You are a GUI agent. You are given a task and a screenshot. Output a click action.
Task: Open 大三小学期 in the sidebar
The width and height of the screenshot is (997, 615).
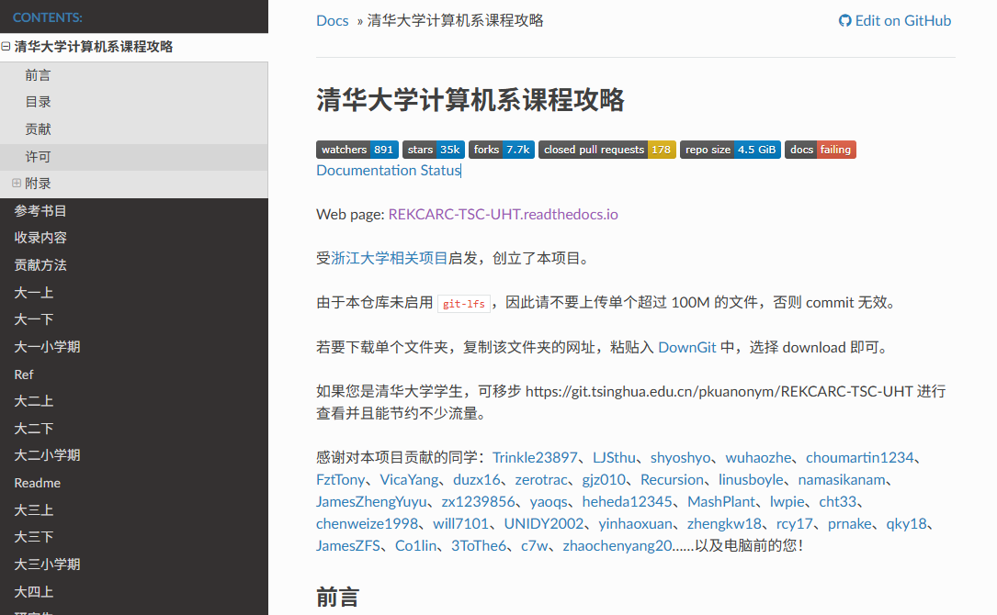[x=133, y=565]
